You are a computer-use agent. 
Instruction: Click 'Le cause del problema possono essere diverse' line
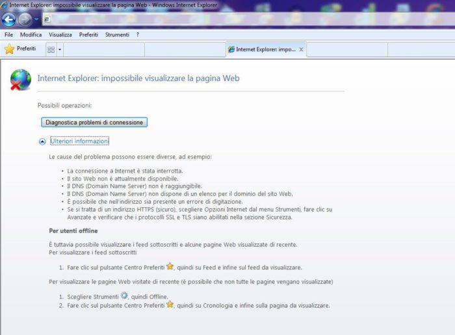pos(130,156)
